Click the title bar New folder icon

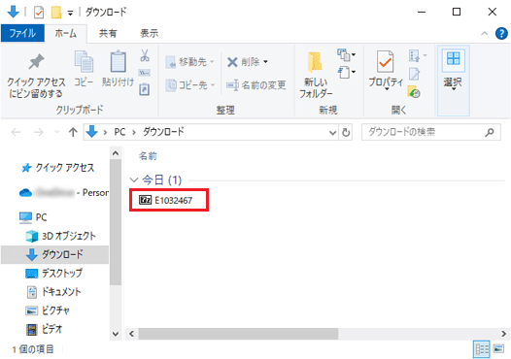(56, 13)
